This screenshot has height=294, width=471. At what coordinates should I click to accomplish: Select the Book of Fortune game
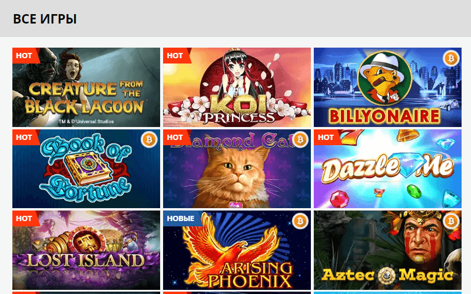[86, 169]
